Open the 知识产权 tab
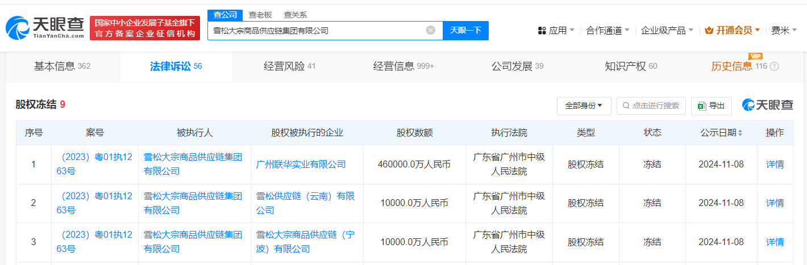Image resolution: width=807 pixels, height=265 pixels. pos(631,66)
